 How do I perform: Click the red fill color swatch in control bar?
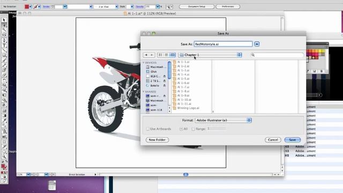click(x=27, y=7)
